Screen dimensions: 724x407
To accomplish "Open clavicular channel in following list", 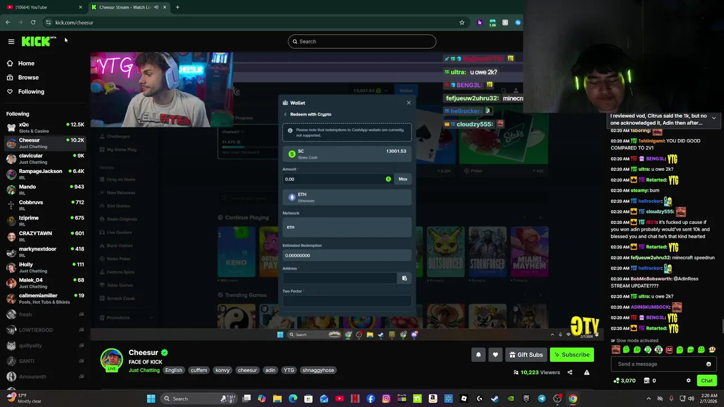I will [44, 158].
